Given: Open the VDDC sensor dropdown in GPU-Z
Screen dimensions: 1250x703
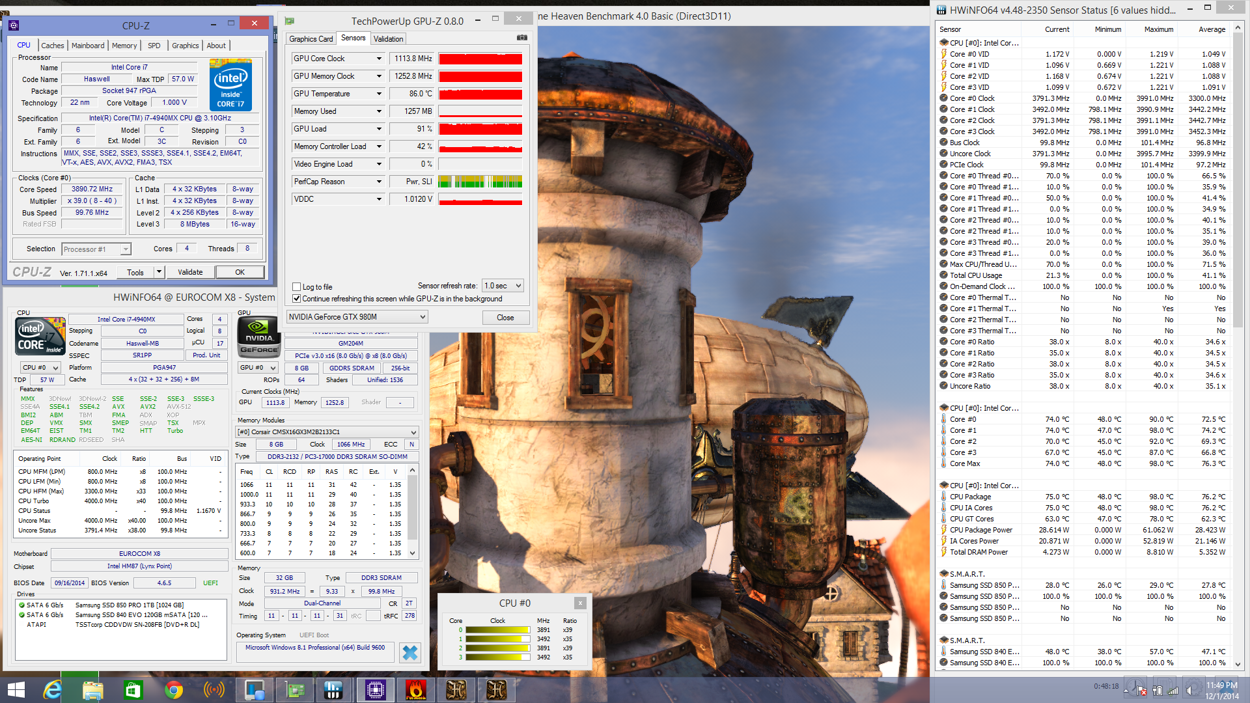Looking at the screenshot, I should pos(379,199).
